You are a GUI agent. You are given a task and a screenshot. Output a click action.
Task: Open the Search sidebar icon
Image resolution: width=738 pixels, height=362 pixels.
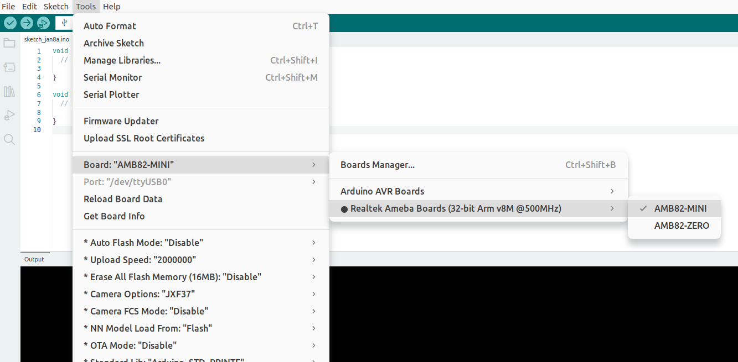pyautogui.click(x=9, y=139)
